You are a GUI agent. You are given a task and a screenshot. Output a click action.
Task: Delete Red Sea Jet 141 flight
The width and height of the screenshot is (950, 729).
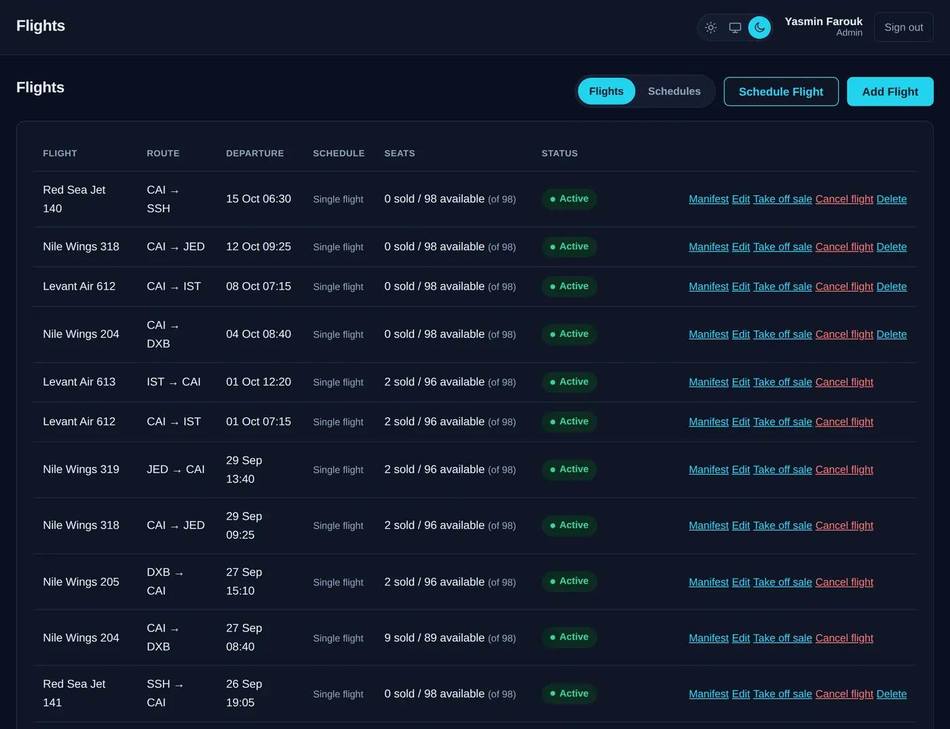tap(891, 694)
